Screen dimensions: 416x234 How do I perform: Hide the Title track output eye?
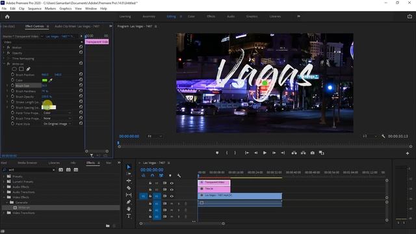pos(172,190)
